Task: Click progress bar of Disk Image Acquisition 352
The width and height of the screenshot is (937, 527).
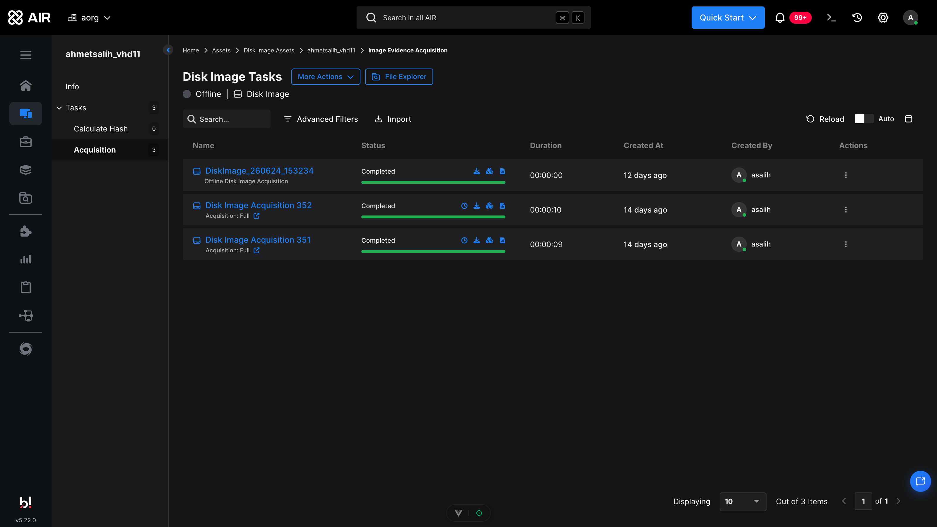Action: click(x=433, y=217)
